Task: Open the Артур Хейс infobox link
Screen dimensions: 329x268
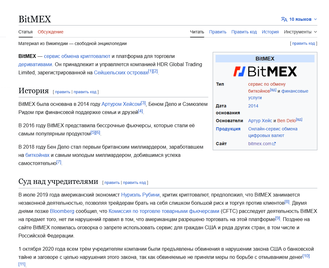Action: tap(260, 121)
